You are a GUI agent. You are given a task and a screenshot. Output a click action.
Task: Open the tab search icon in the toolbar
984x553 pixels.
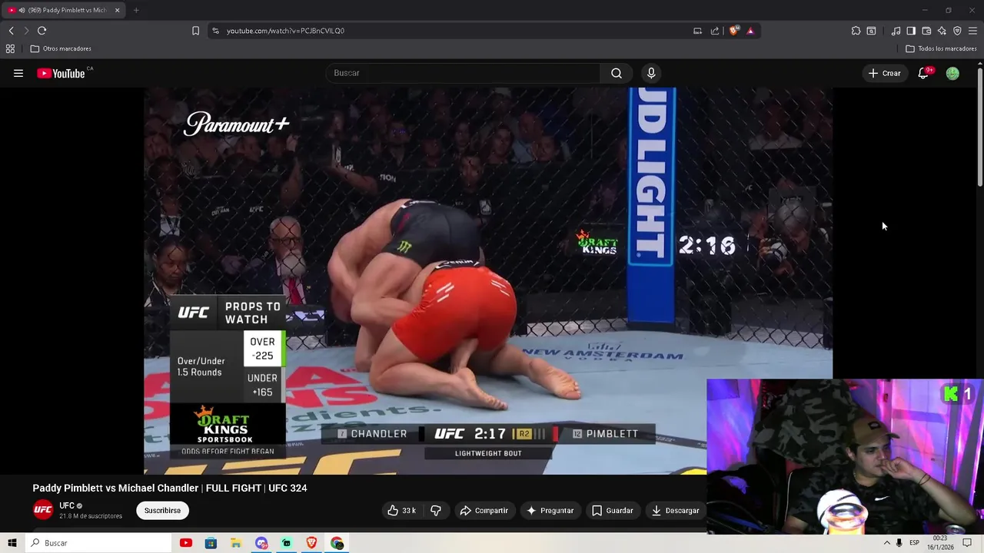[871, 31]
